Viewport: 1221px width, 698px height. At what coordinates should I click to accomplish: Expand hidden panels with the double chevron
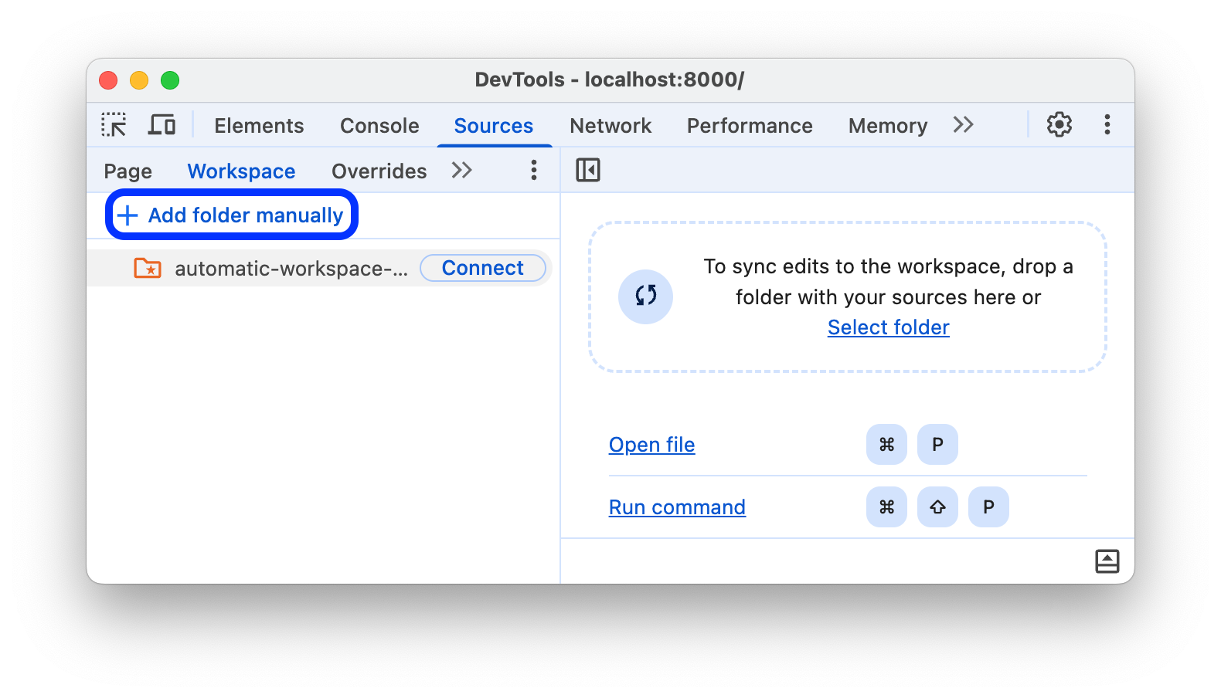click(x=963, y=124)
